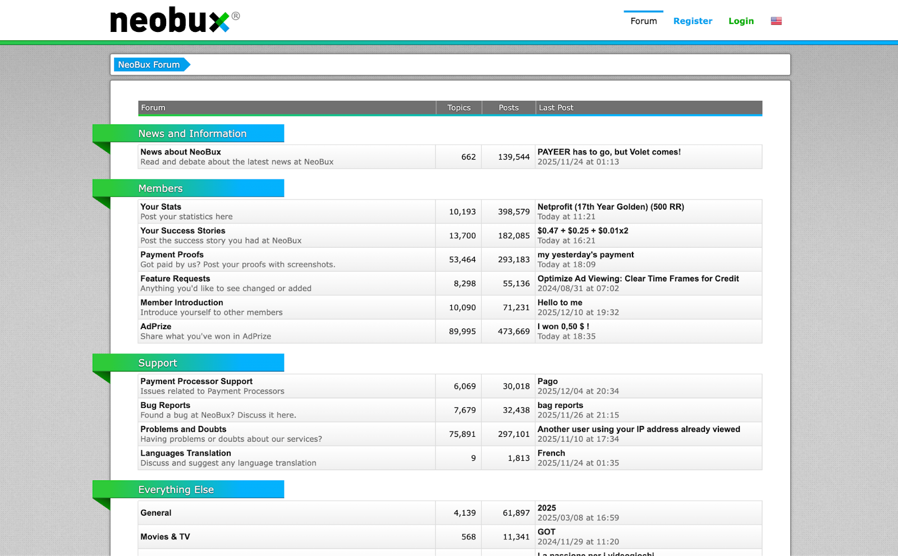Open the Languages Translation forum
This screenshot has width=898, height=556.
[x=185, y=453]
